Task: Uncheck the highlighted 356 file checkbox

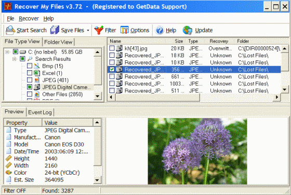Action: [x=112, y=70]
